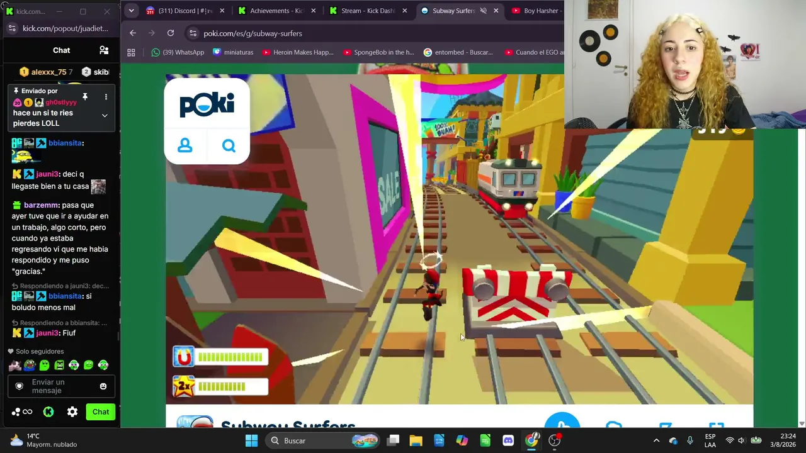The image size is (806, 453).
Task: Open the chat user list icon
Action: point(104,50)
